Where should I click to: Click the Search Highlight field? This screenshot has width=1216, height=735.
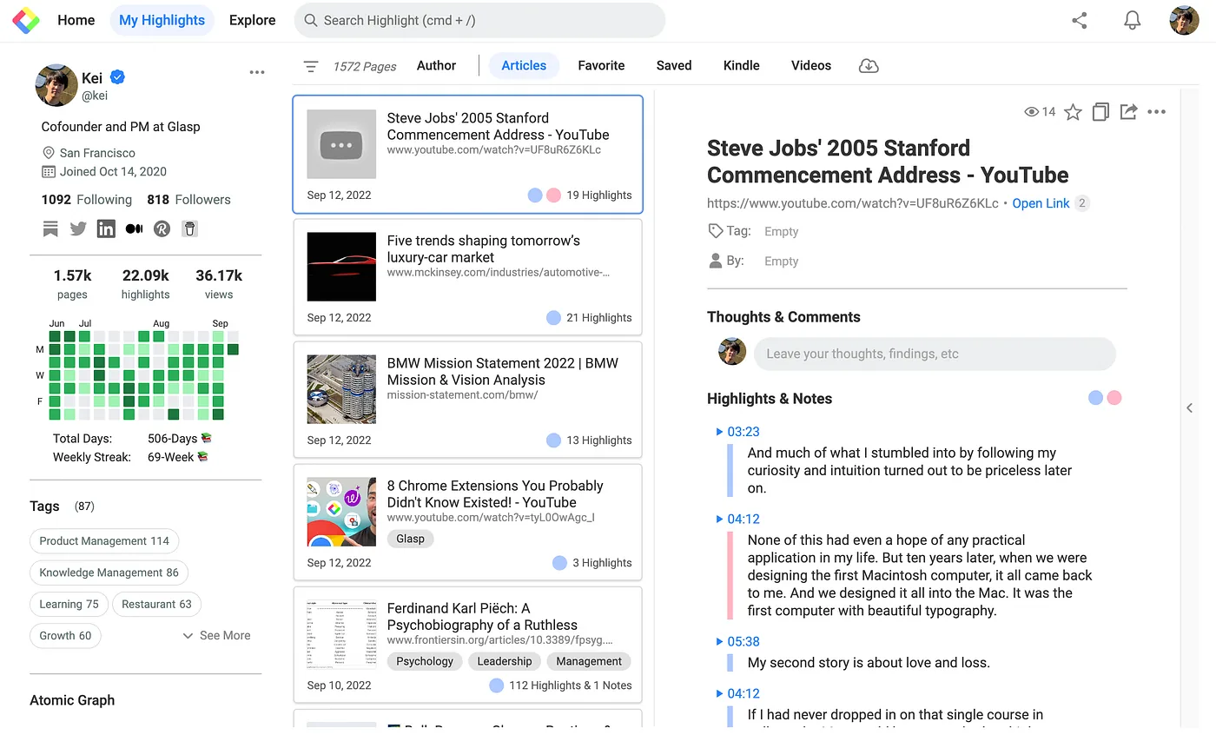click(x=479, y=20)
